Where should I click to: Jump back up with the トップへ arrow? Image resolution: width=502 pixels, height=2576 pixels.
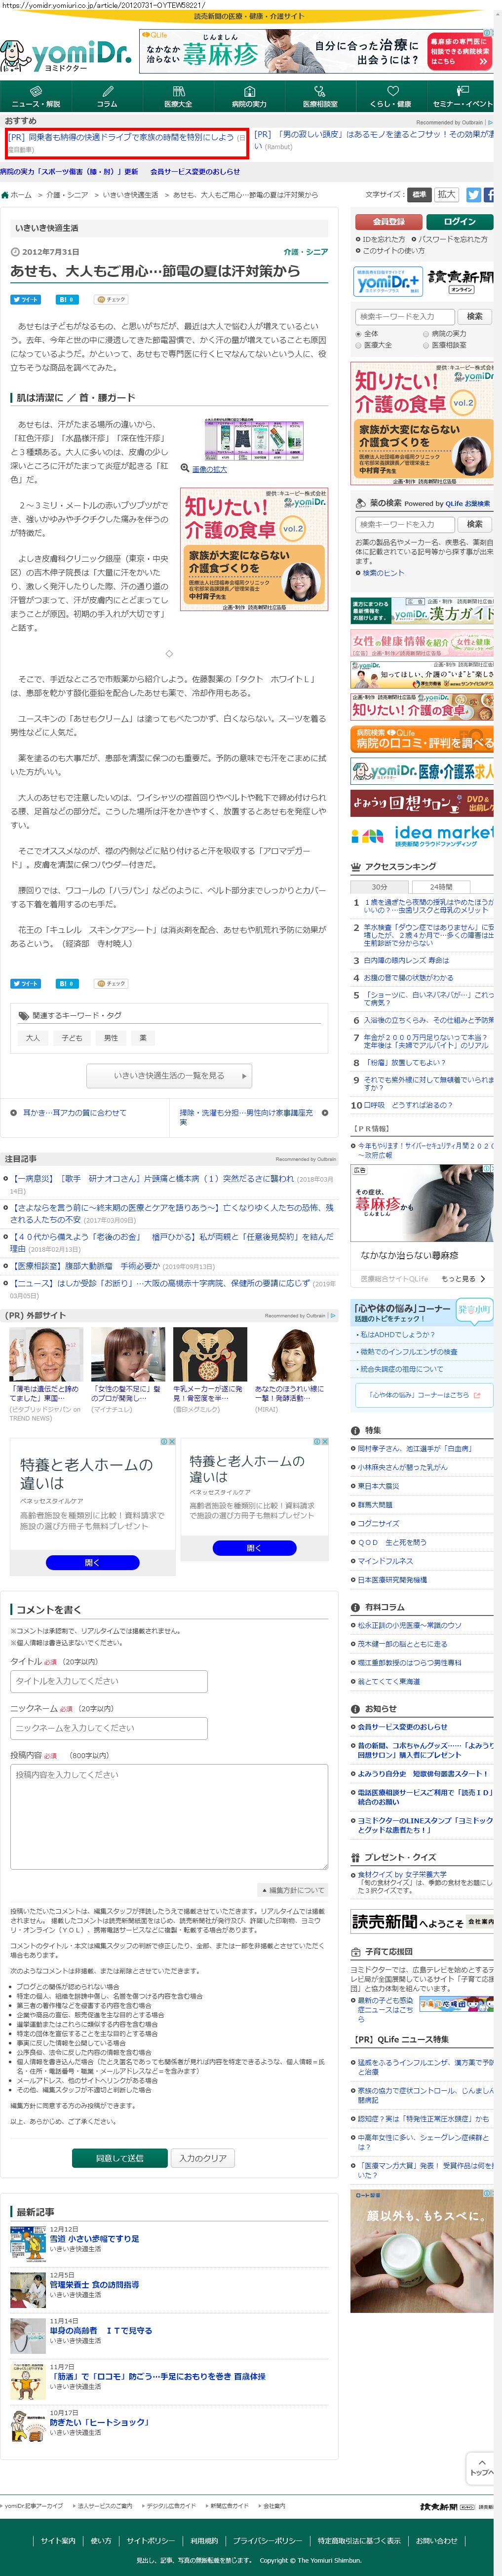coord(481,2467)
